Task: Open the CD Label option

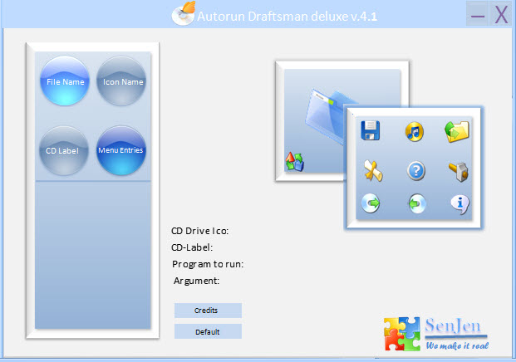Action: [x=64, y=150]
